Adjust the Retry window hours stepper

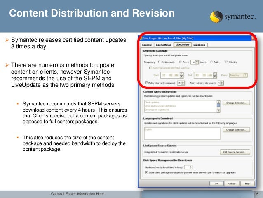222,83
